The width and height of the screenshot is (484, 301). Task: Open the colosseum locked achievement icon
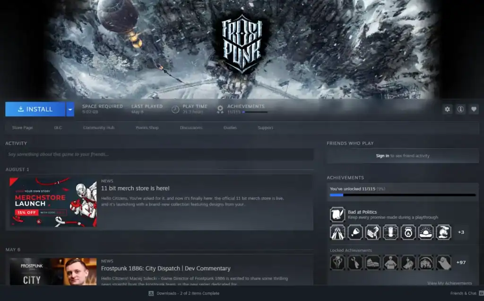click(373, 262)
